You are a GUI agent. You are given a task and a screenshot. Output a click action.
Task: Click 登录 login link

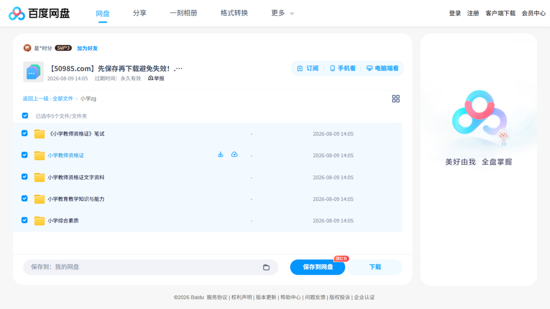tap(455, 13)
